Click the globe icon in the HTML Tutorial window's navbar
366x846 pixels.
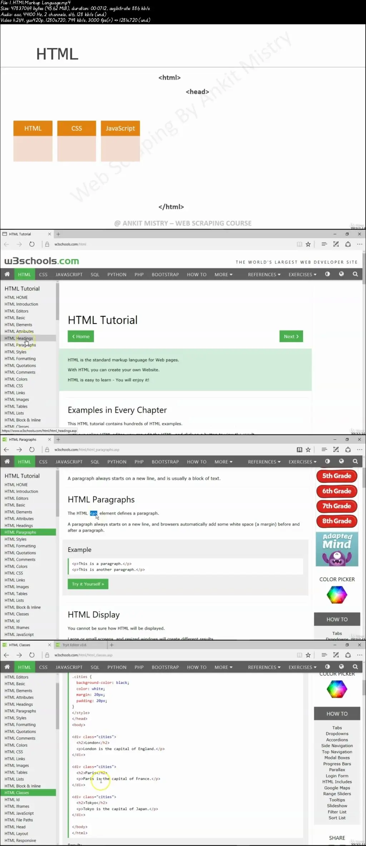(x=341, y=274)
